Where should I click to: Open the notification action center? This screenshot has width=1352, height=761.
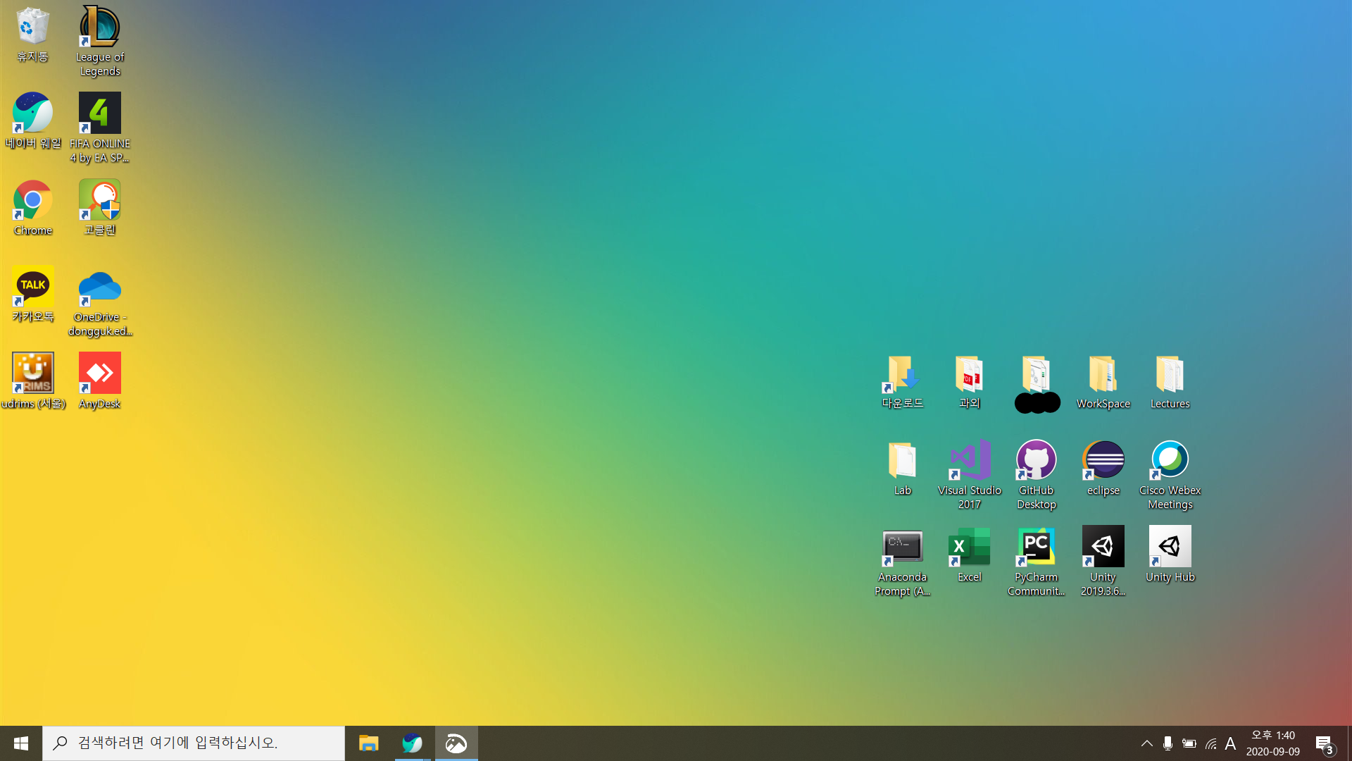point(1324,744)
